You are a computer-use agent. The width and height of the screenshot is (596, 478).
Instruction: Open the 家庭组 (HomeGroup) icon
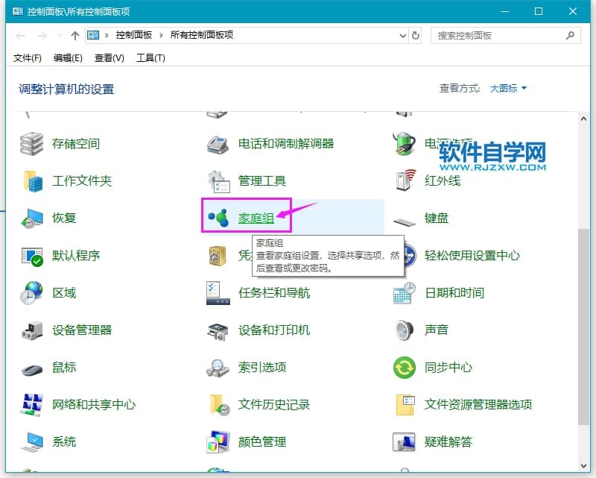[x=218, y=218]
